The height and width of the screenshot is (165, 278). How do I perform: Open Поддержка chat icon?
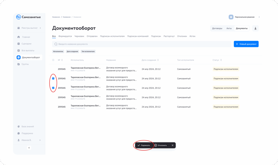pos(18,133)
